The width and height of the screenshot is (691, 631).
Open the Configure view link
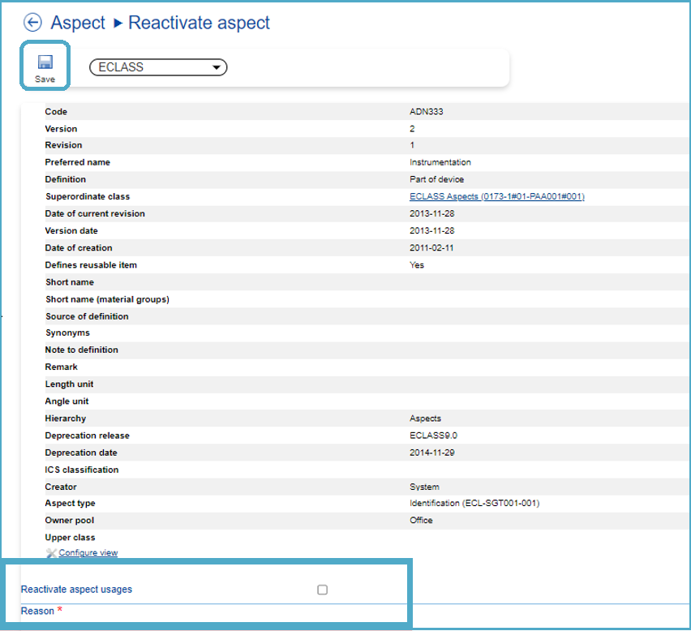tap(88, 553)
